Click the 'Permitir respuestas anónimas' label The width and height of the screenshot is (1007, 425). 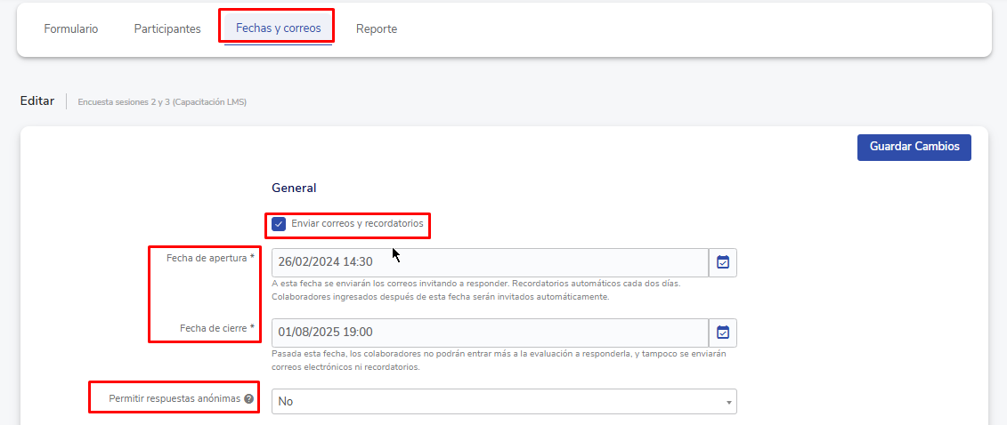tap(175, 399)
